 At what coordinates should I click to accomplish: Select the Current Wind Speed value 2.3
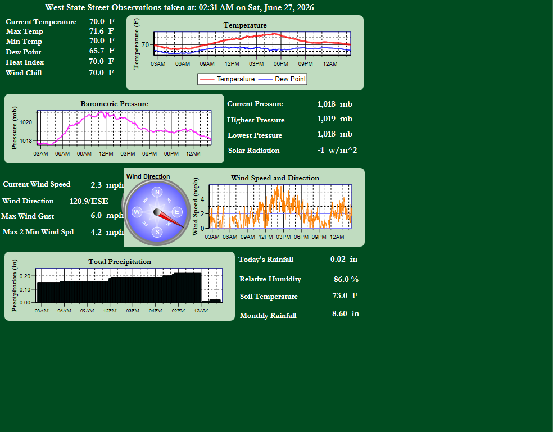coord(96,185)
